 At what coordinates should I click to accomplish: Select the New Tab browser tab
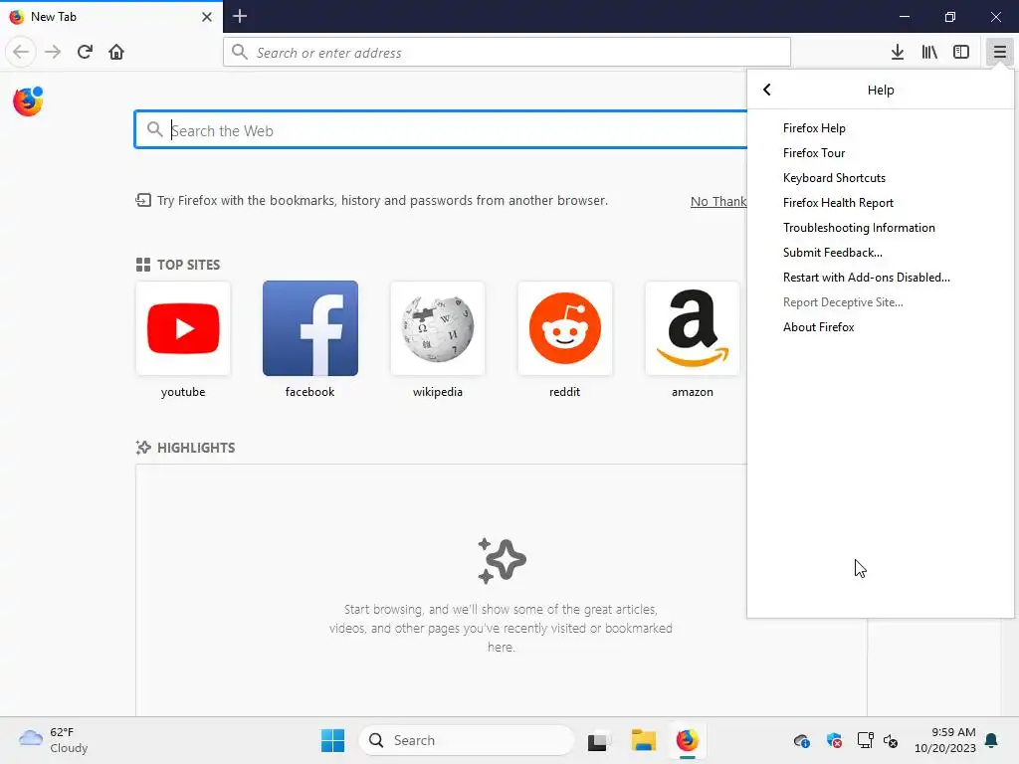click(x=111, y=16)
